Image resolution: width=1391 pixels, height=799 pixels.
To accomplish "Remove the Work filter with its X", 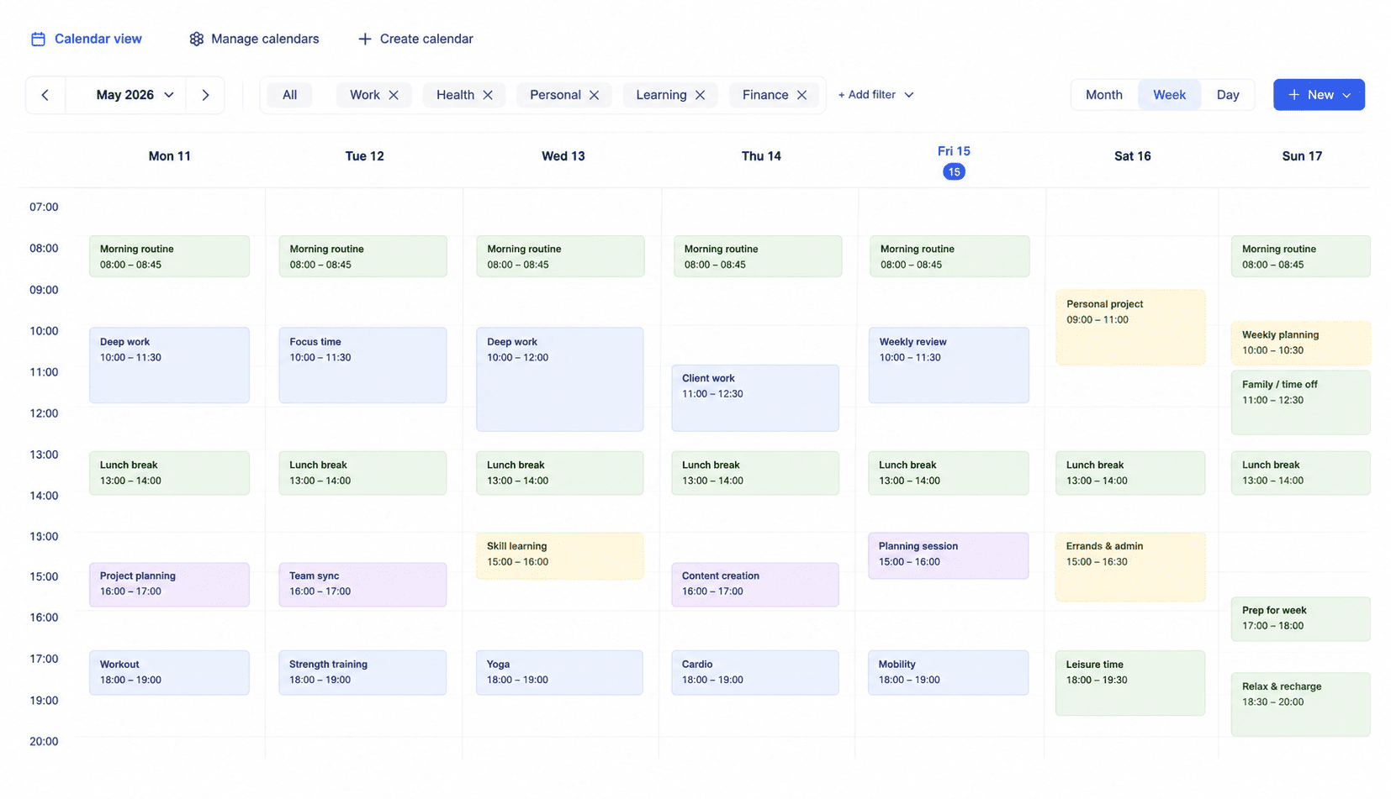I will pyautogui.click(x=394, y=95).
